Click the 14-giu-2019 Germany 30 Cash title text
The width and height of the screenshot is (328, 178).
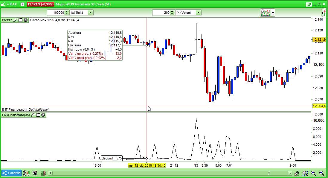pyautogui.click(x=83, y=4)
